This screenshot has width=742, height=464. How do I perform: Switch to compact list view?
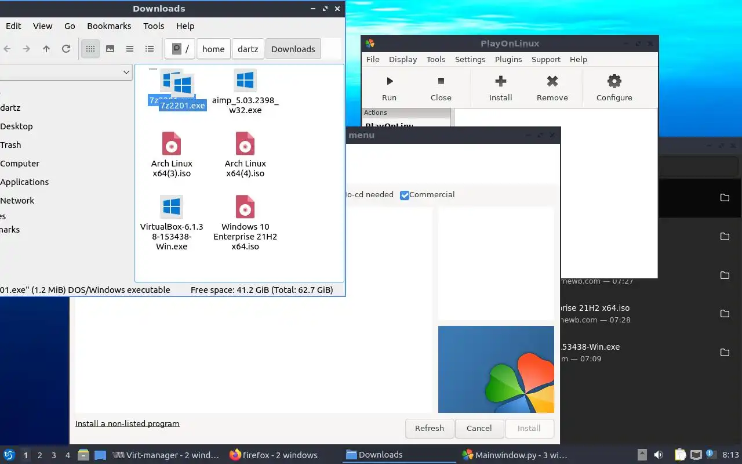pyautogui.click(x=130, y=49)
